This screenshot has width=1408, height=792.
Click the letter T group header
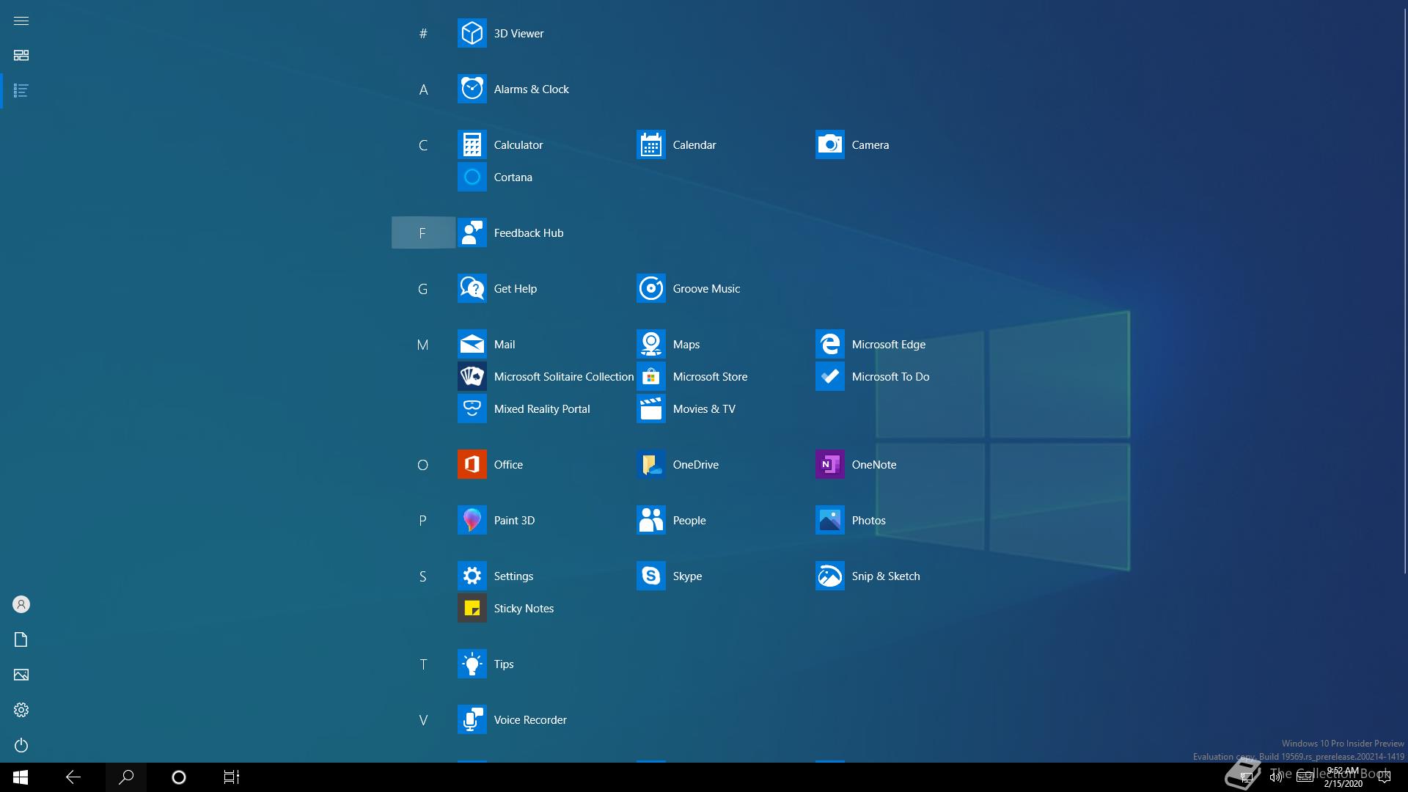[x=423, y=664]
